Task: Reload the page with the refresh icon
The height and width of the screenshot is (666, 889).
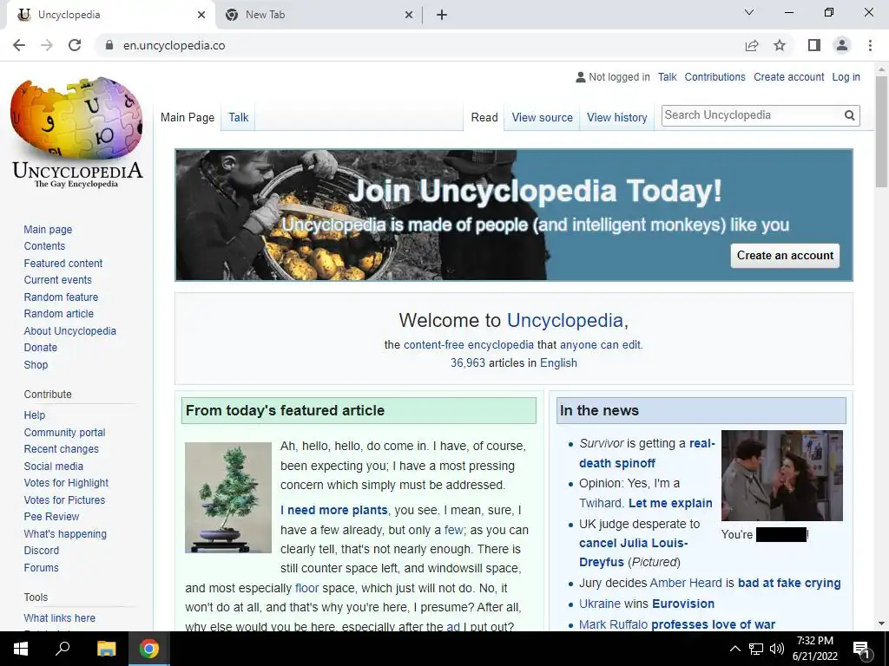Action: click(75, 45)
